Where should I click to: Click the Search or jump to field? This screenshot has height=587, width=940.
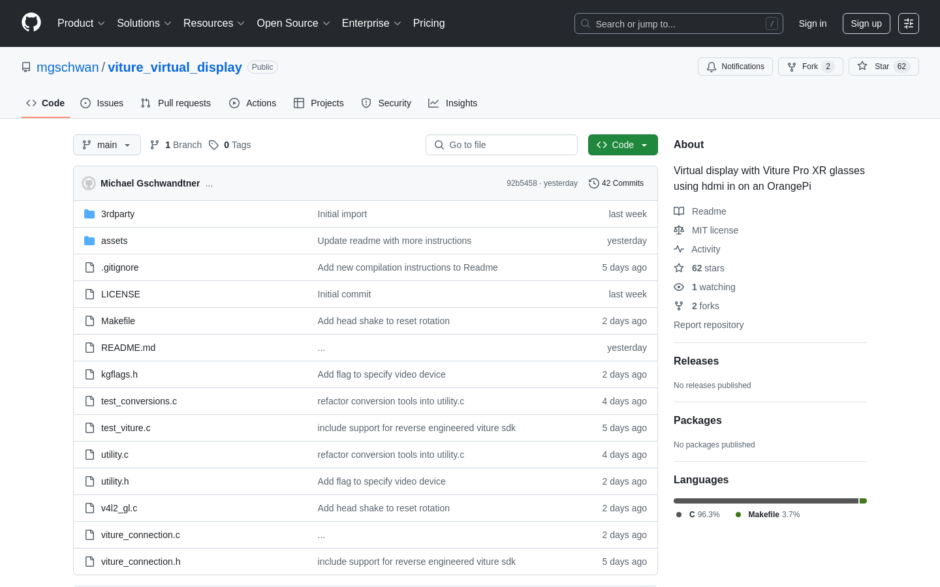click(x=679, y=23)
